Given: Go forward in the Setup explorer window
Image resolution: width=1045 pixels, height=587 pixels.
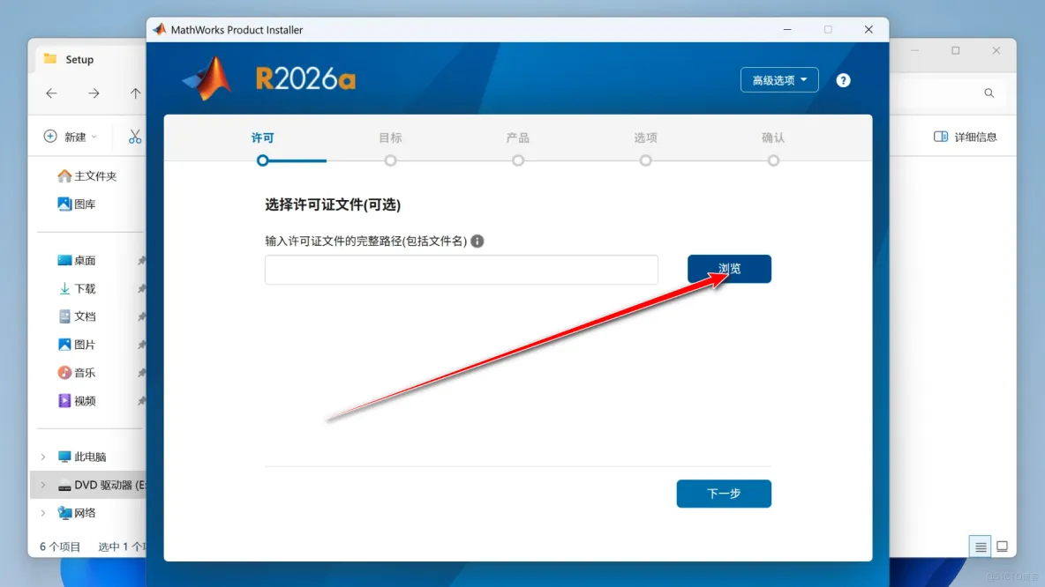Looking at the screenshot, I should tap(94, 93).
